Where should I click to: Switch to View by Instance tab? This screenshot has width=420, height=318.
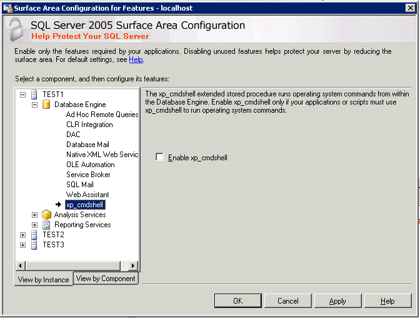43,279
